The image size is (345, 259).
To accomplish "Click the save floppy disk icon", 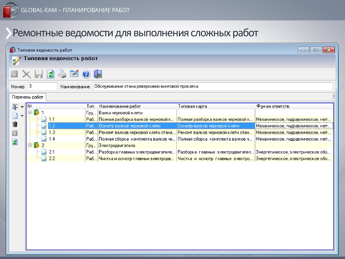I will pyautogui.click(x=38, y=74).
